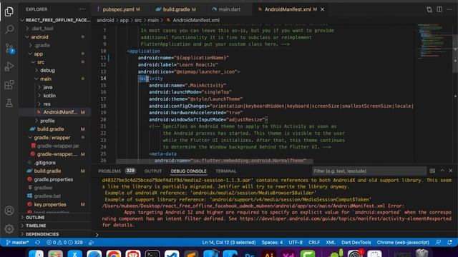Open Explorer more actions ellipsis
The width and height of the screenshot is (458, 257).
point(82,9)
